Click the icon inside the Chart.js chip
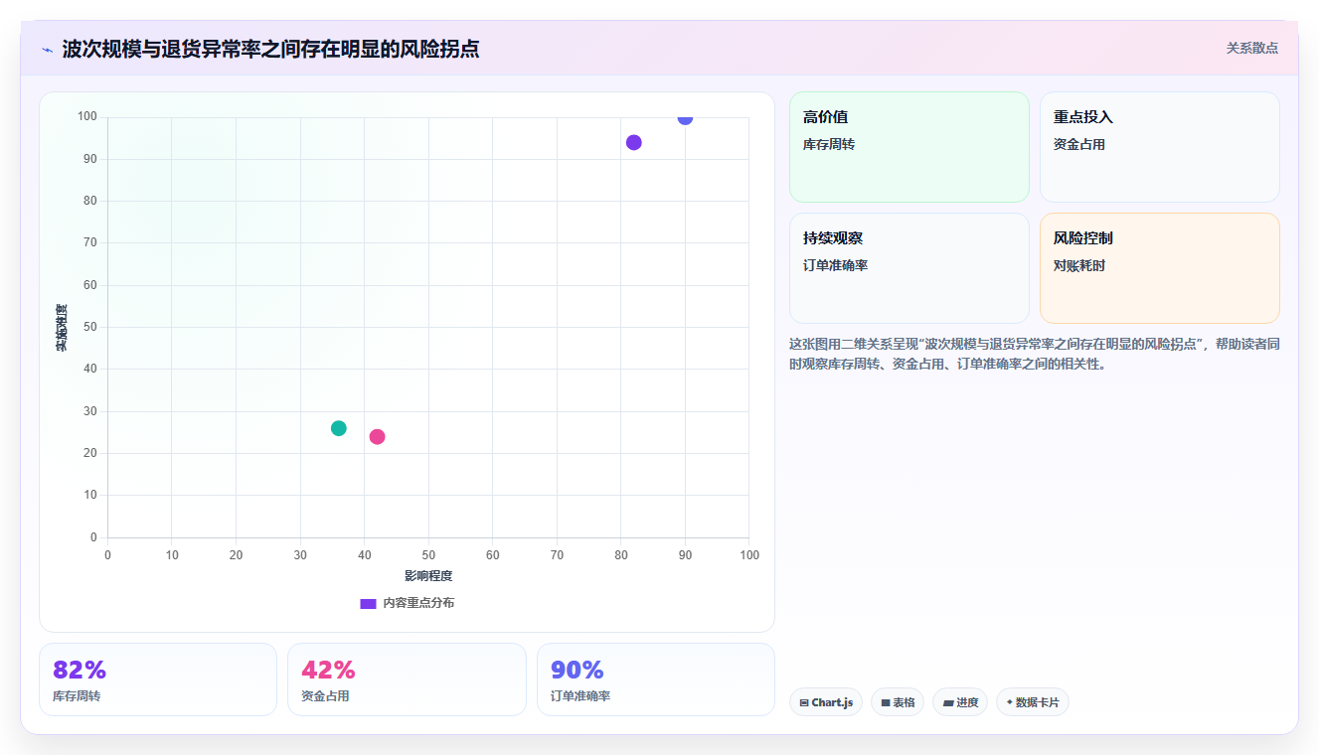Screen dimensions: 1319x755 804,702
